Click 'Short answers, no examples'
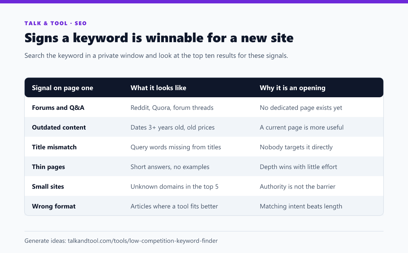Viewport: 408px width, 253px height. coord(170,167)
